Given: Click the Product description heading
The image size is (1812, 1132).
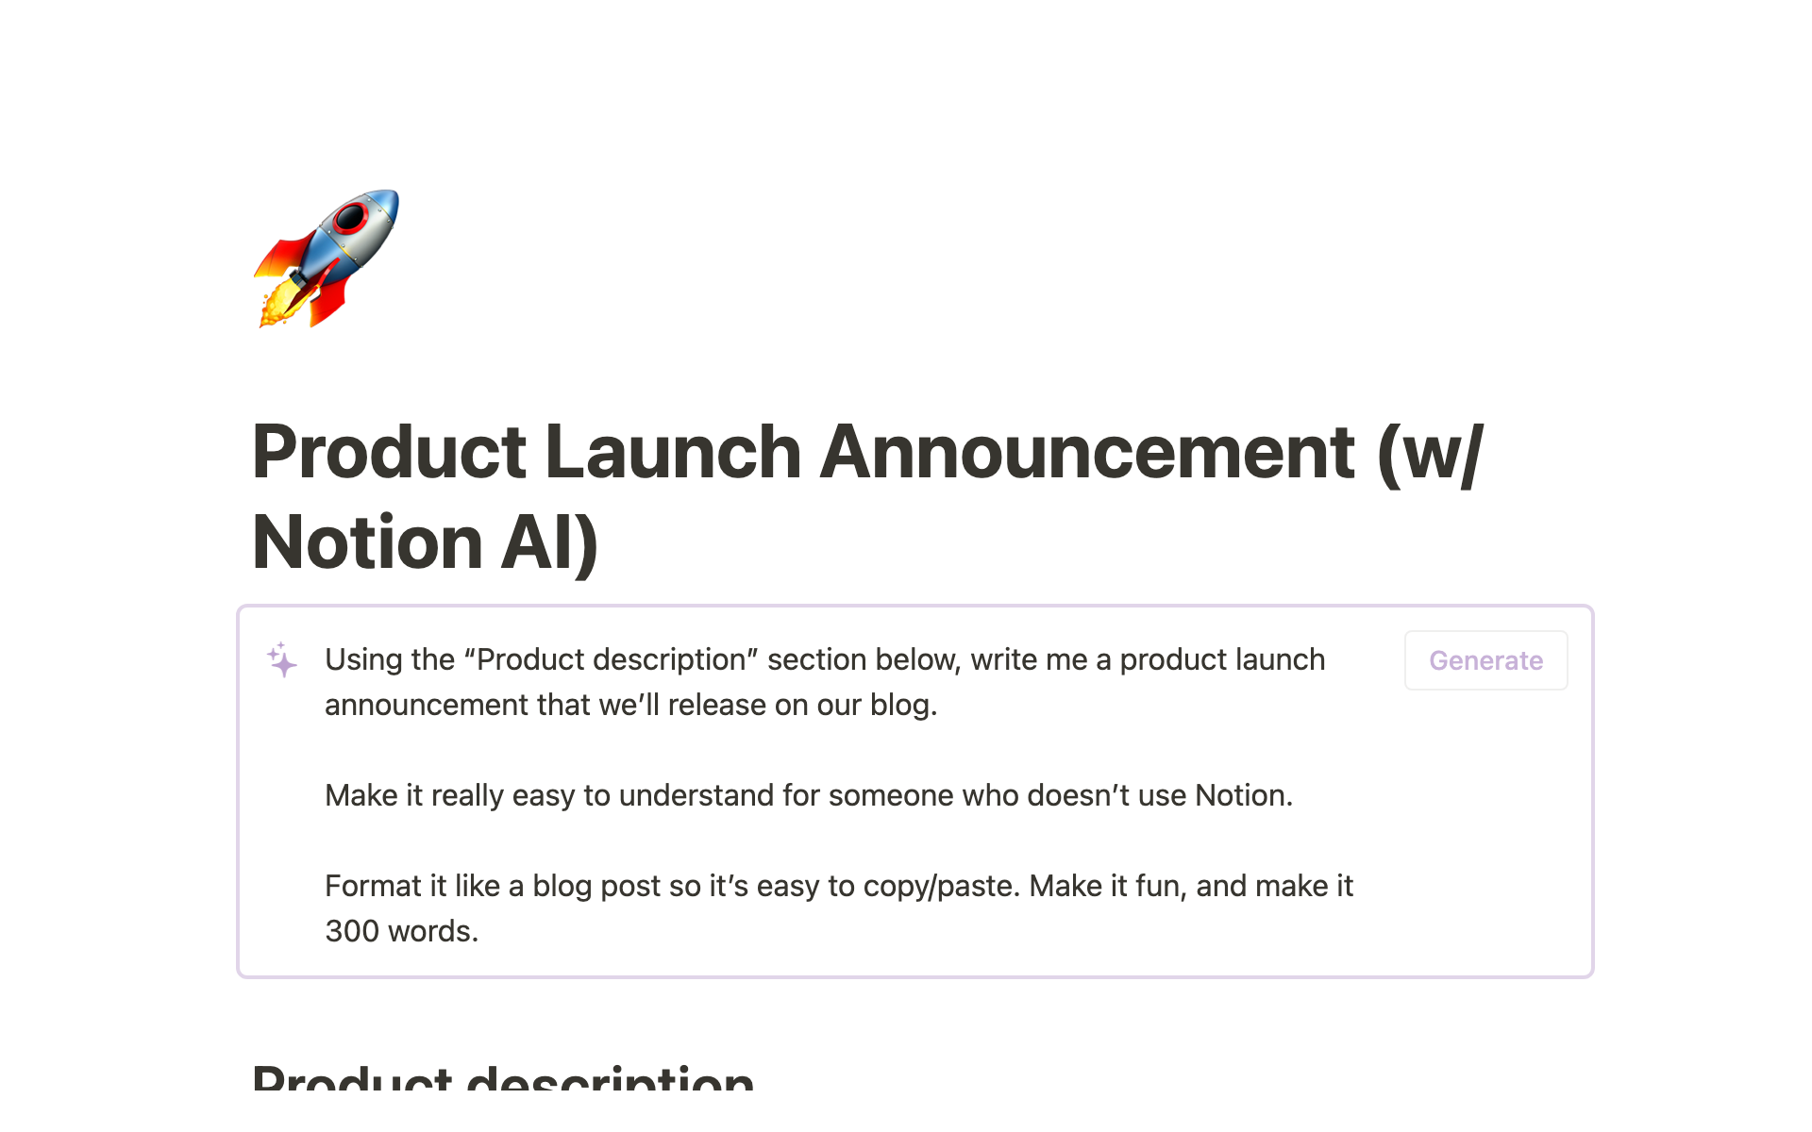Looking at the screenshot, I should 504,1076.
